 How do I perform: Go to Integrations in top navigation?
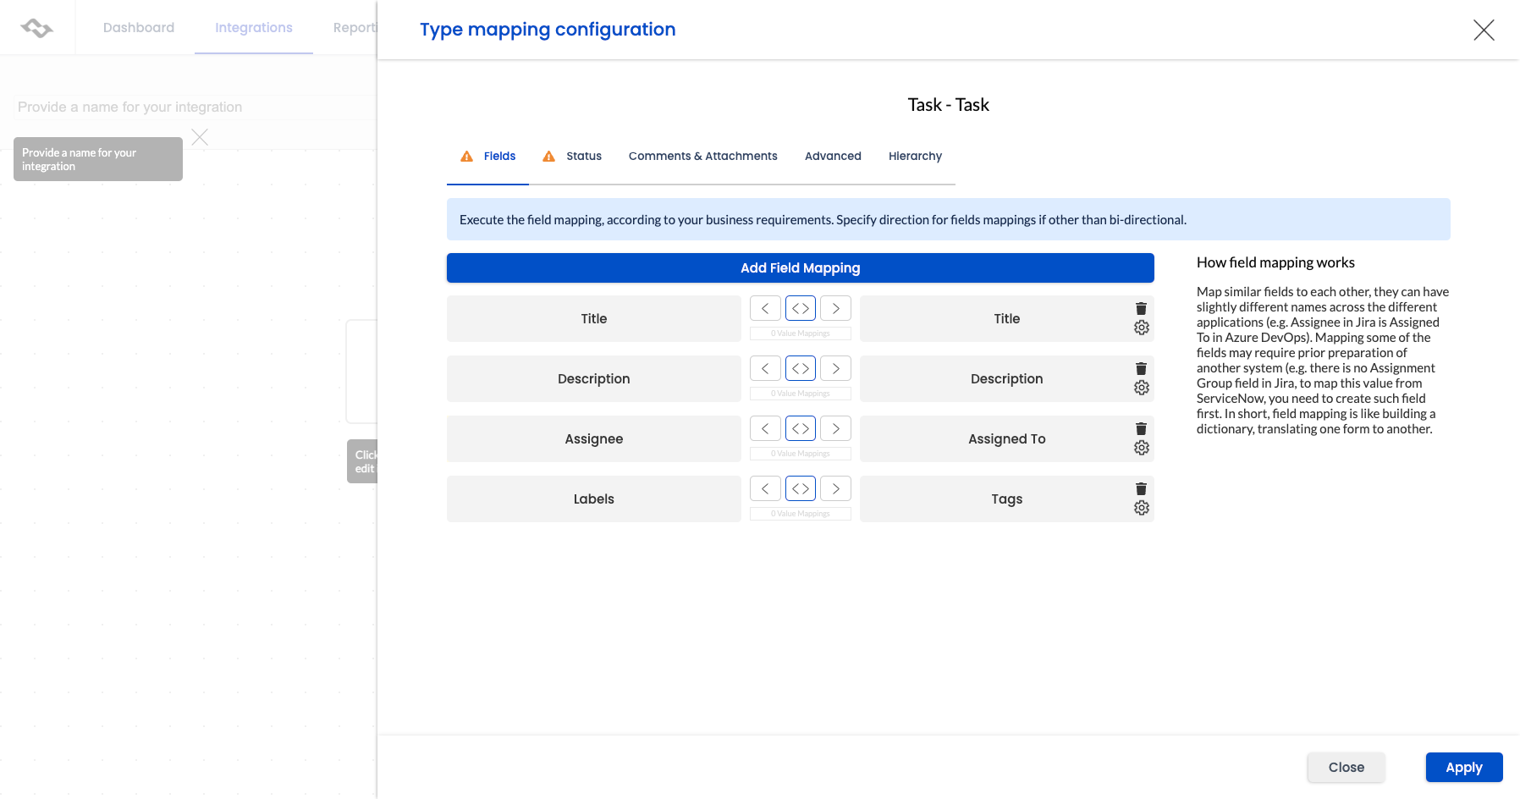click(x=254, y=28)
